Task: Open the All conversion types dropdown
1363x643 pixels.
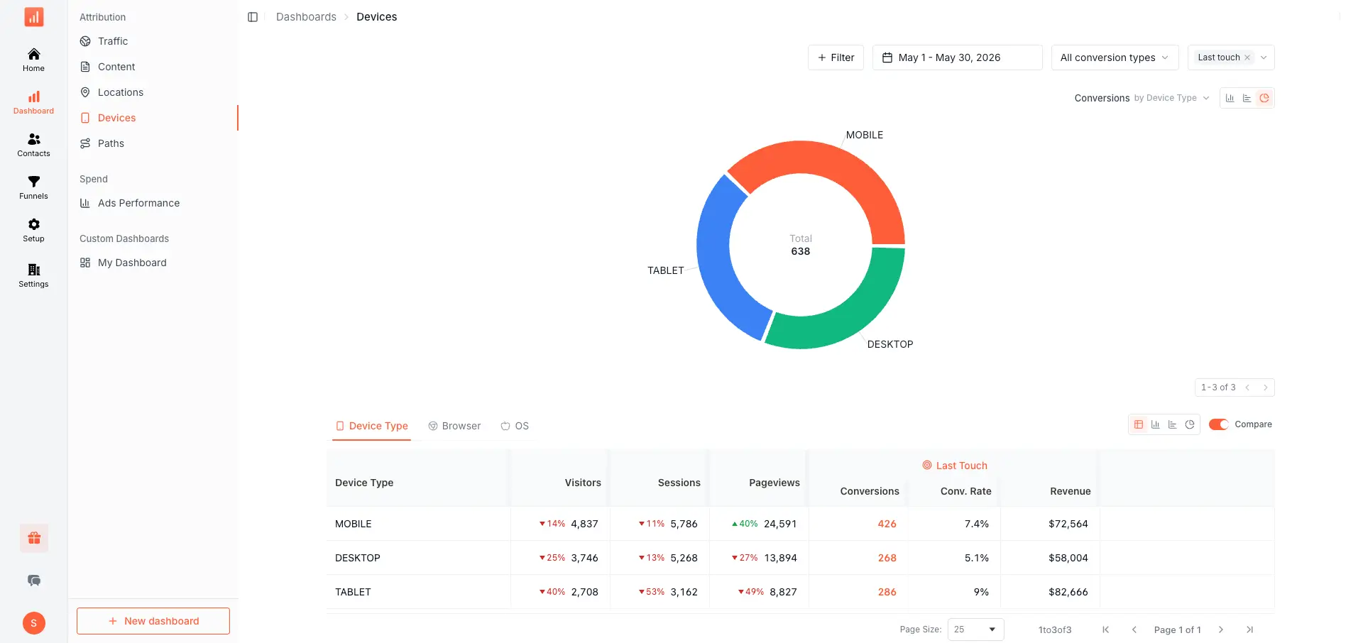Action: click(x=1115, y=57)
